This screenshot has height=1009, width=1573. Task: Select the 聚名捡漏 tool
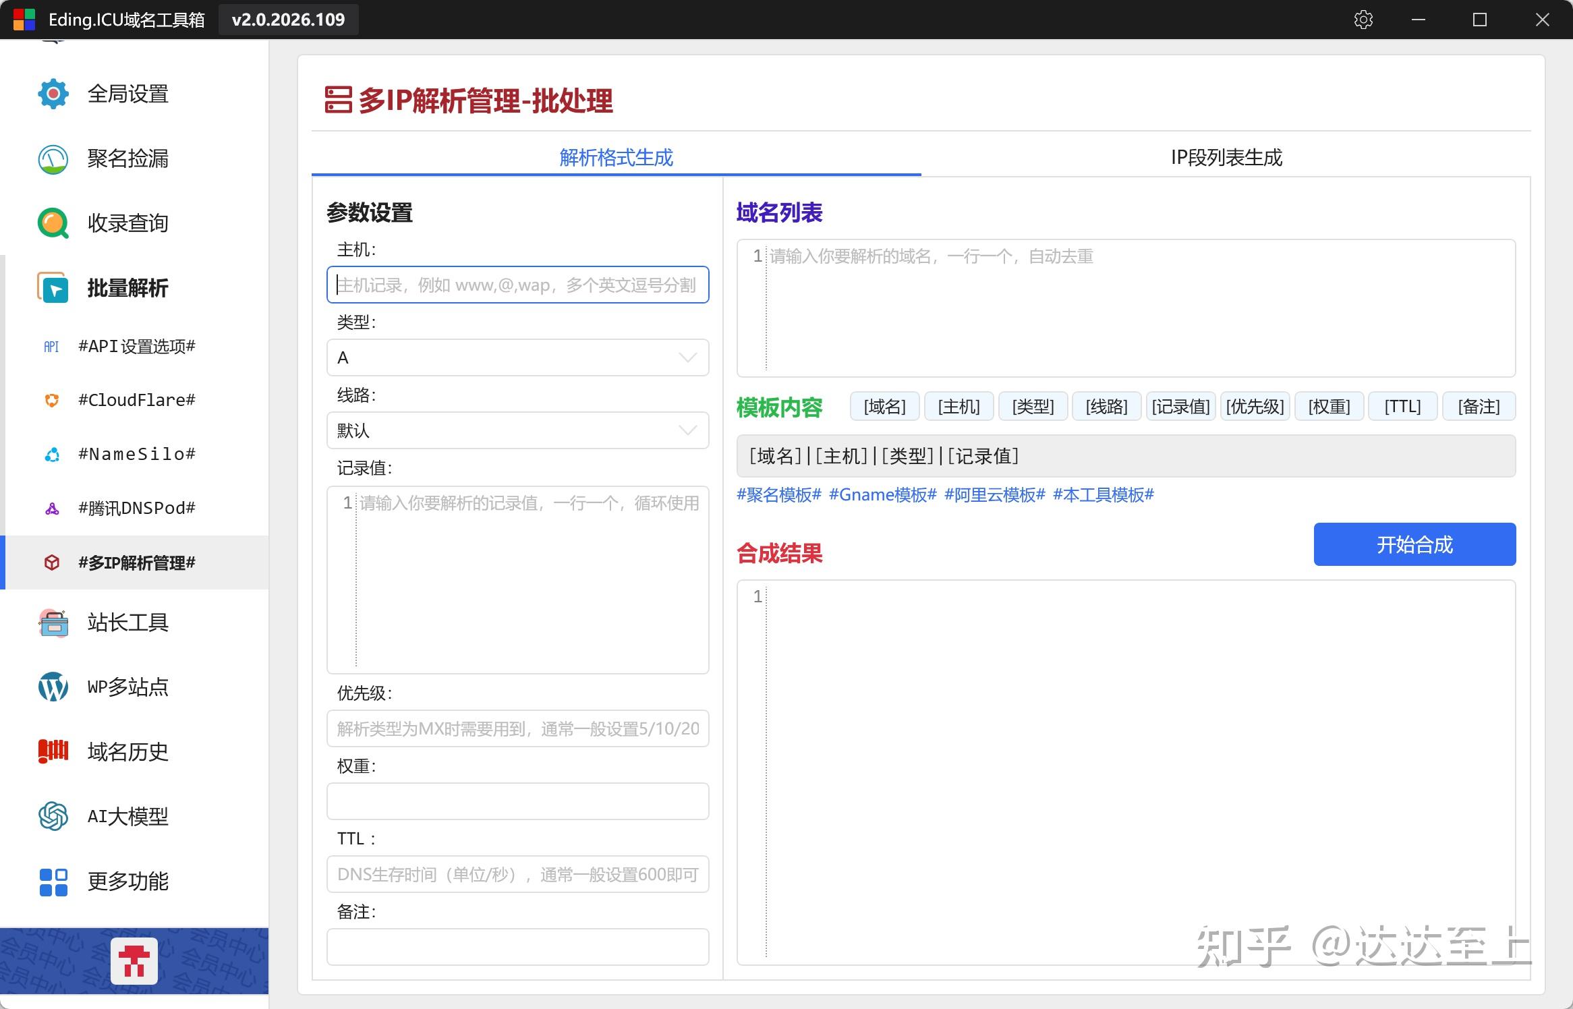coord(127,158)
